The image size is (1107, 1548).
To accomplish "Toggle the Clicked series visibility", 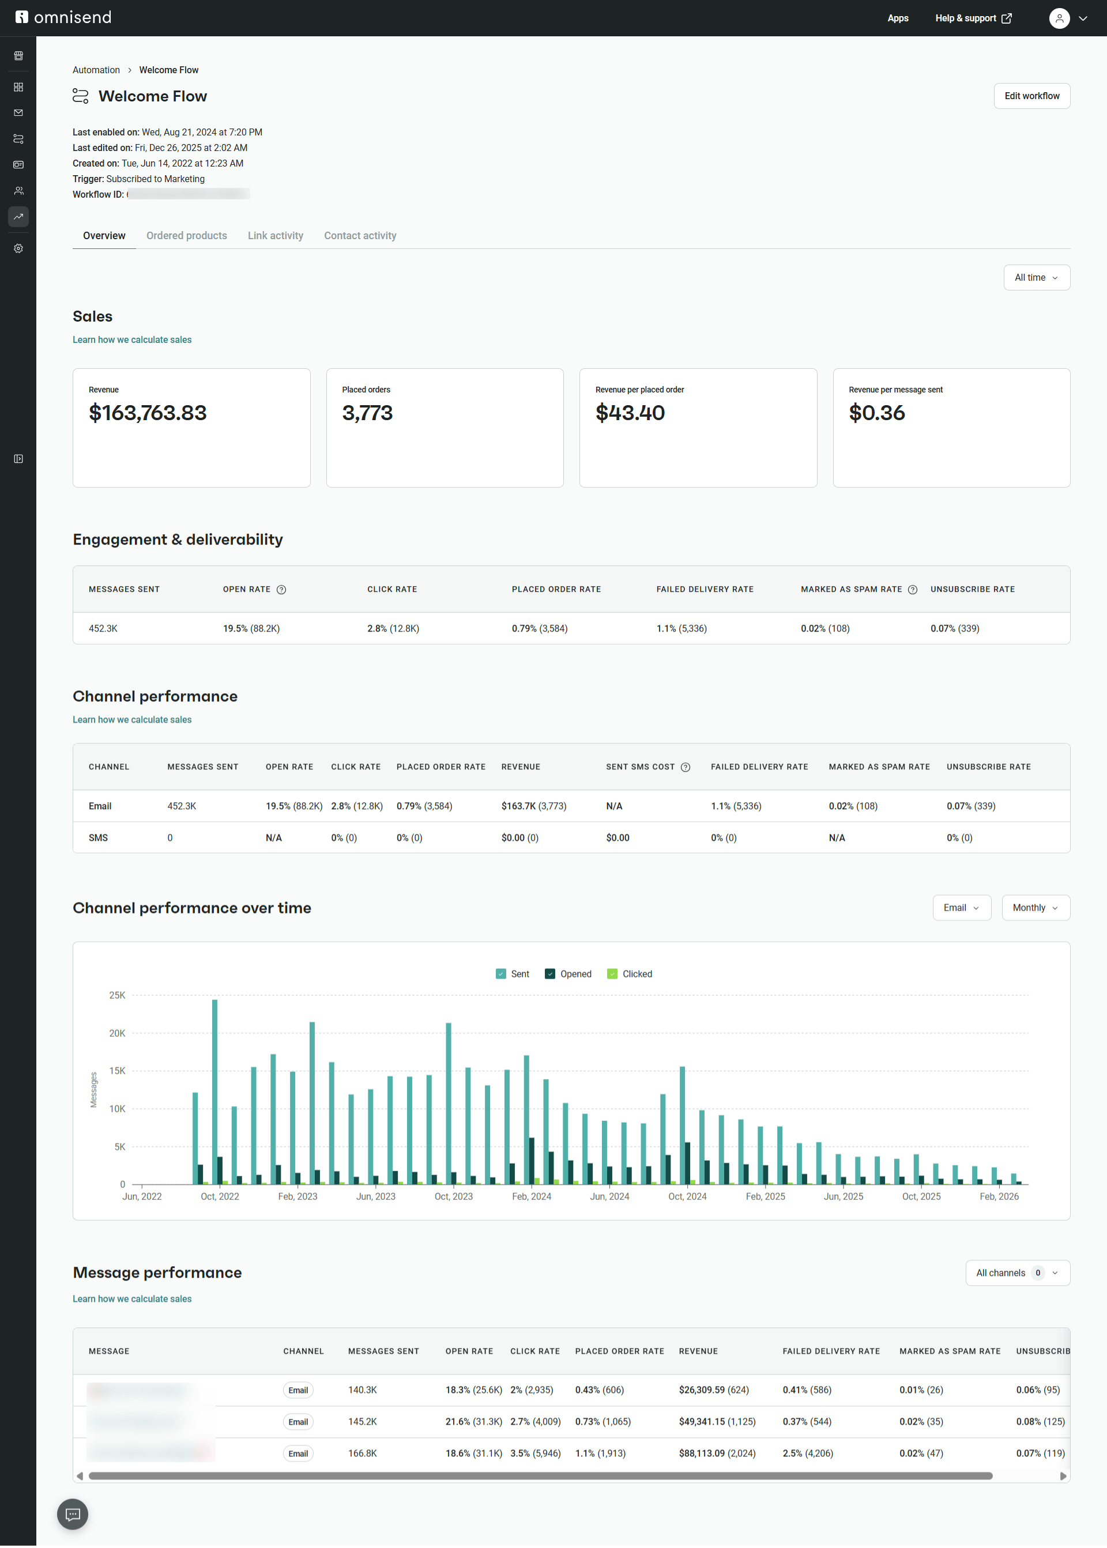I will pos(613,973).
